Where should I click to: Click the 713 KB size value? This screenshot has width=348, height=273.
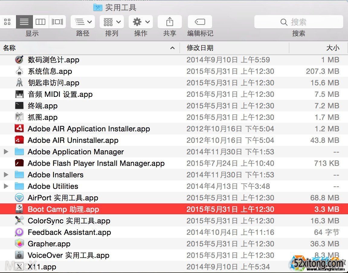click(x=327, y=163)
